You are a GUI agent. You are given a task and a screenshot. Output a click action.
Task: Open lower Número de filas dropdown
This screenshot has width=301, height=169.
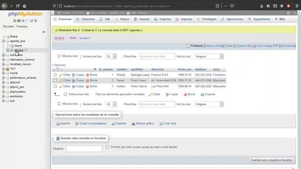111,104
